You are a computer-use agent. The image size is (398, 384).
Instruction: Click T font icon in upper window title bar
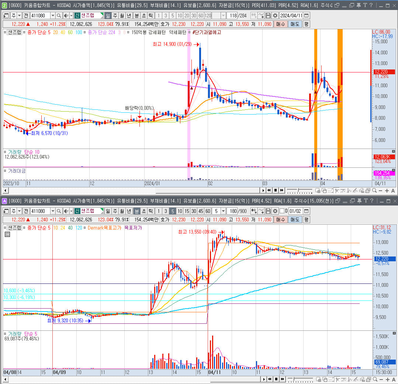[x=365, y=5]
